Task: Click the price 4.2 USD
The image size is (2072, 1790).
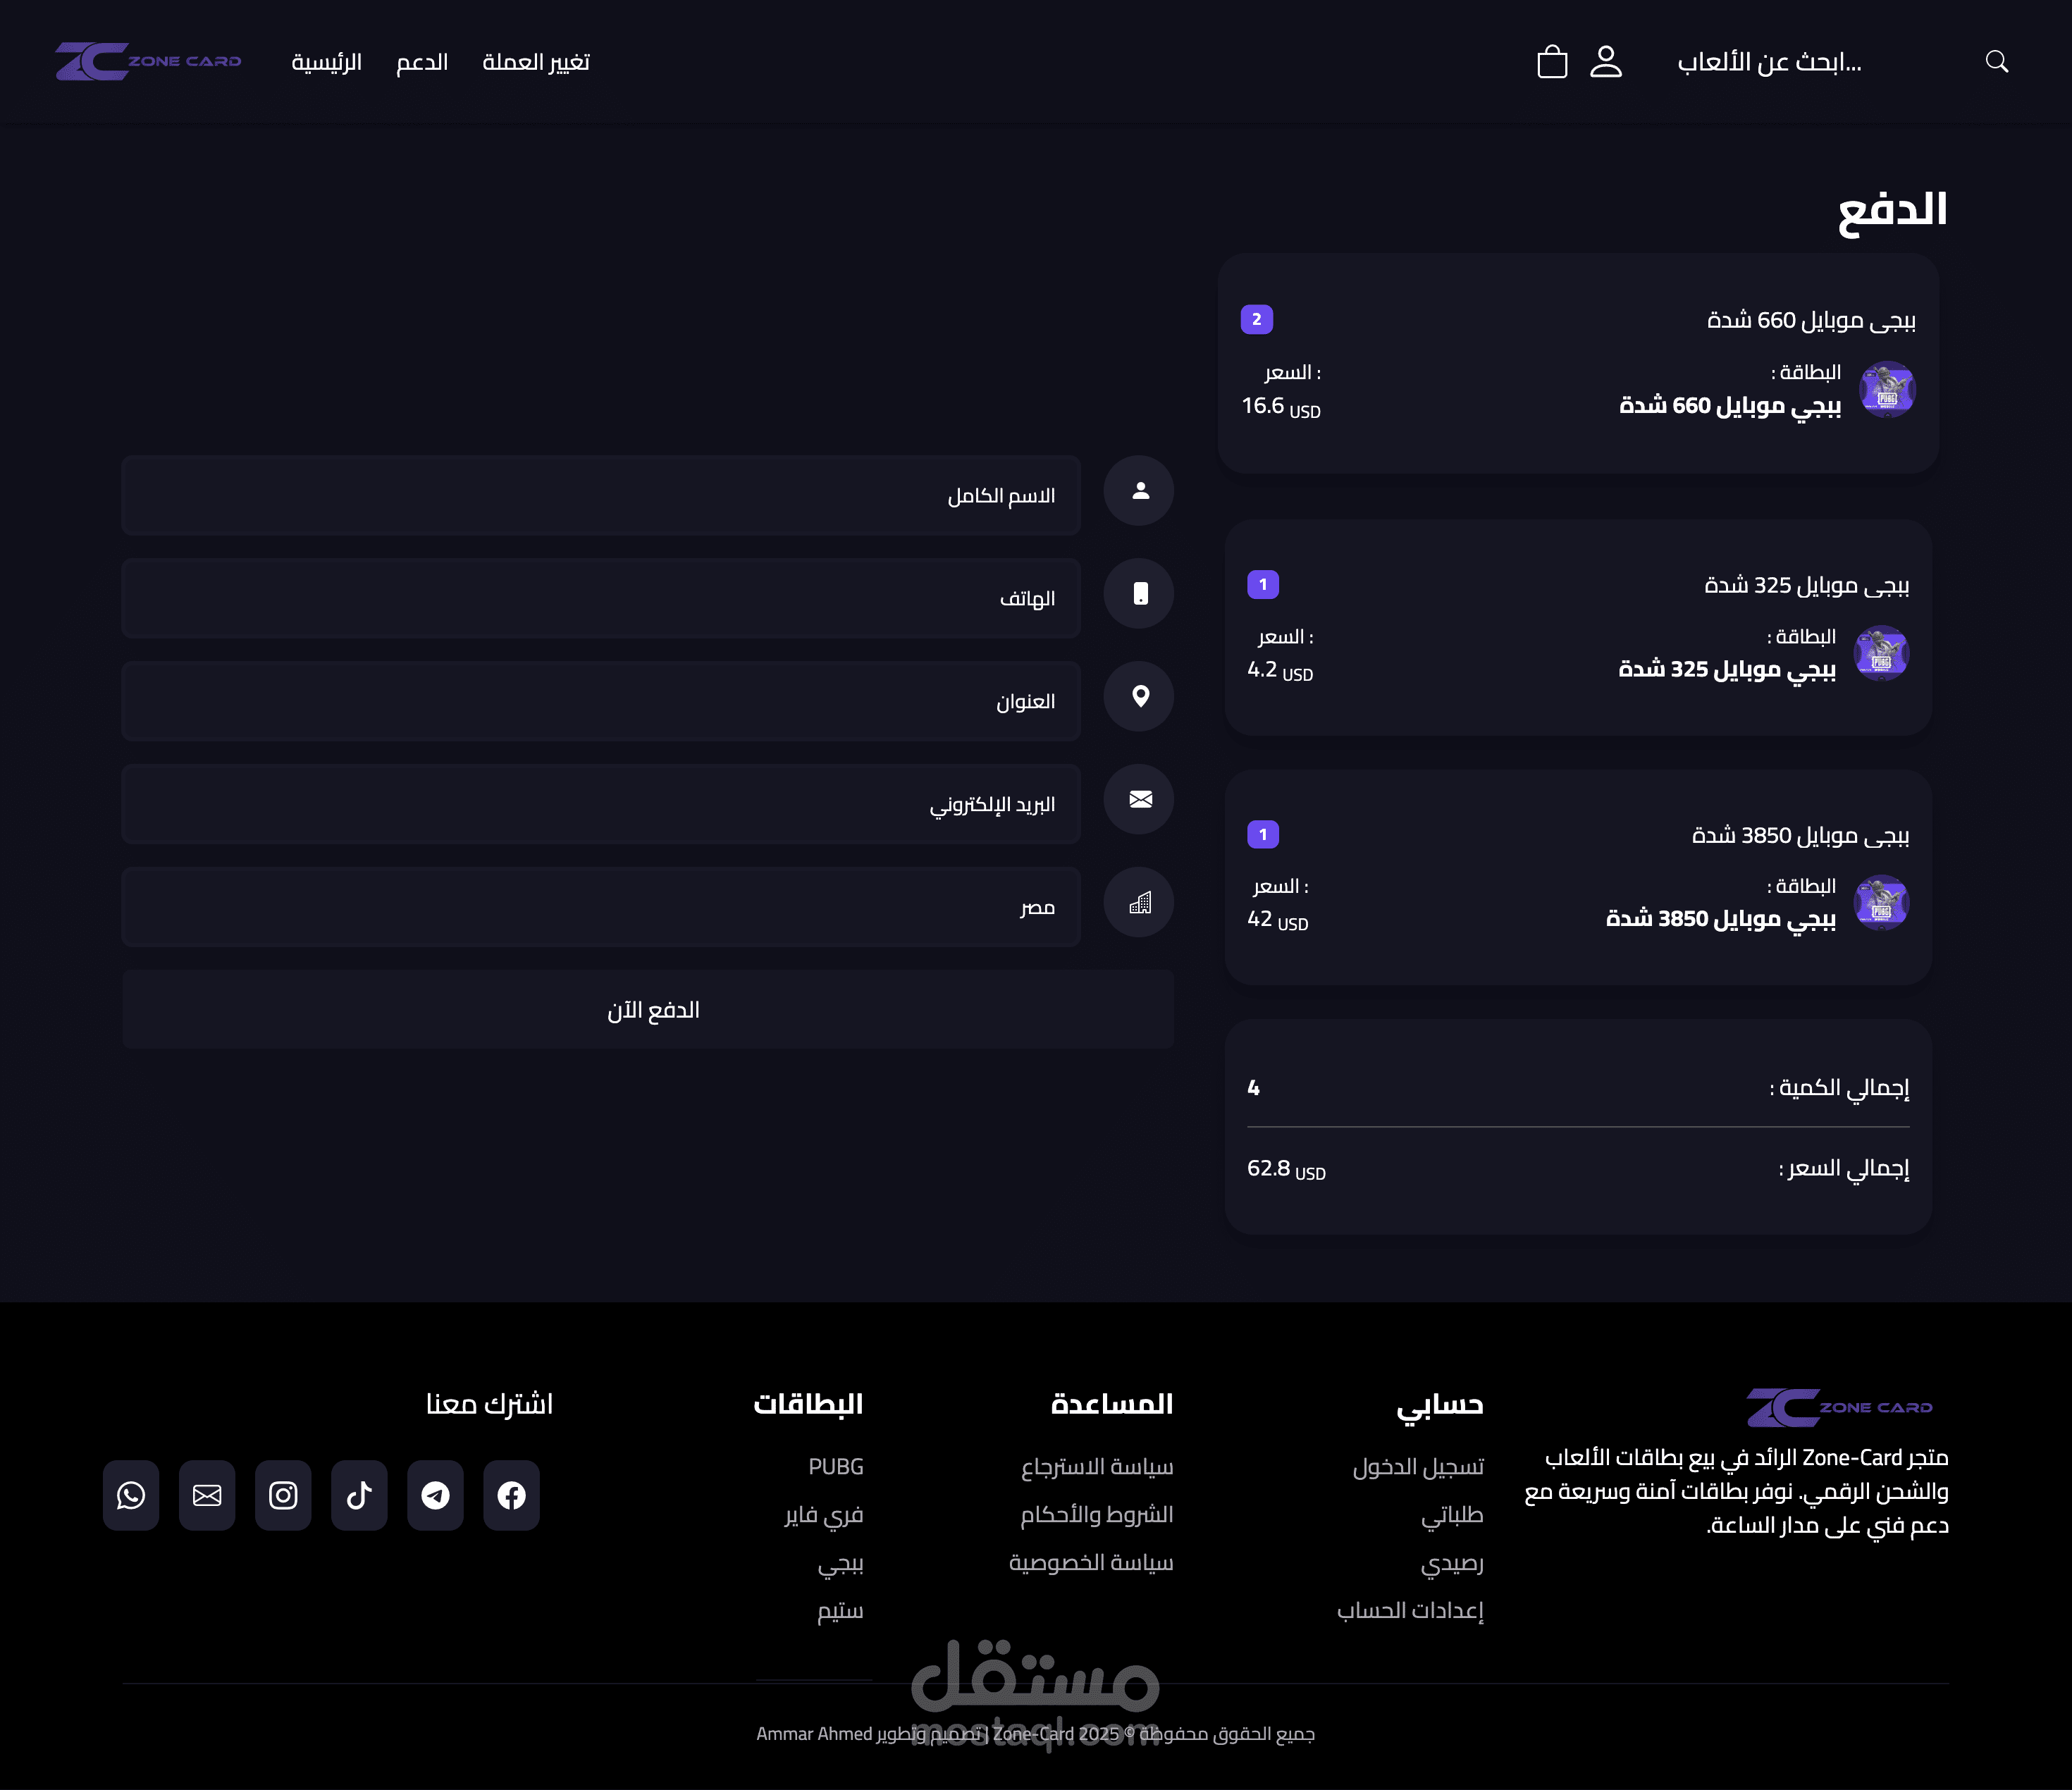Action: coord(1280,670)
